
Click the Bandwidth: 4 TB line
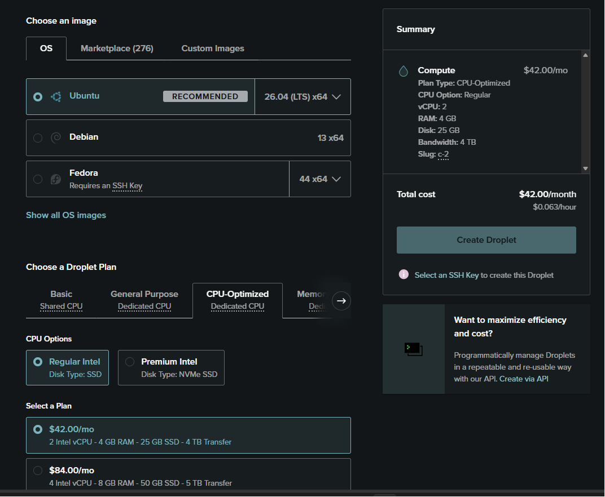click(x=447, y=142)
